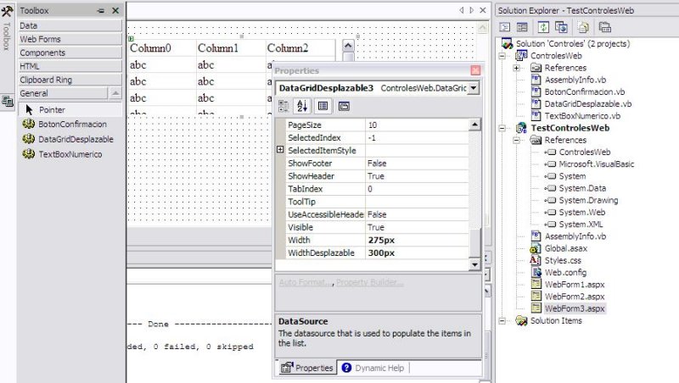
Task: Collapse the TestControlesWeb project node
Action: click(502, 128)
